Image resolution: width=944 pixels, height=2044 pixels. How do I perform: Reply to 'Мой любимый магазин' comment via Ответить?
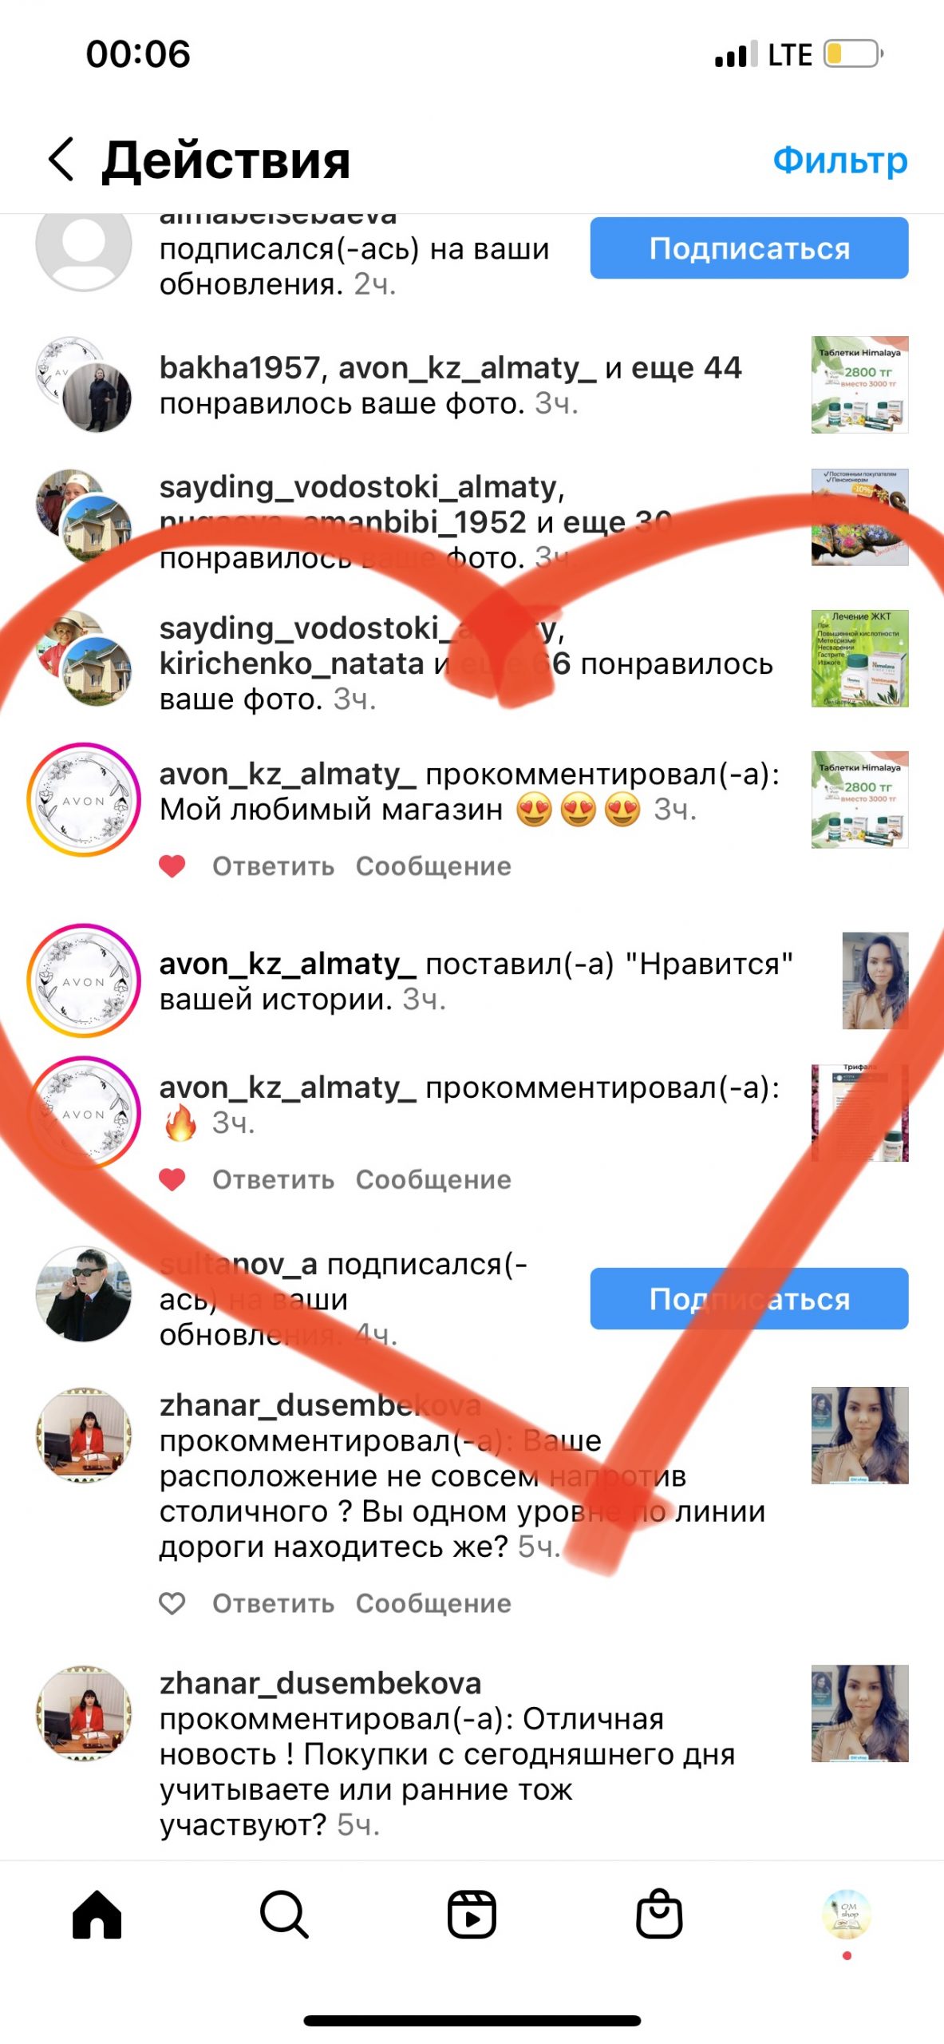tap(273, 866)
